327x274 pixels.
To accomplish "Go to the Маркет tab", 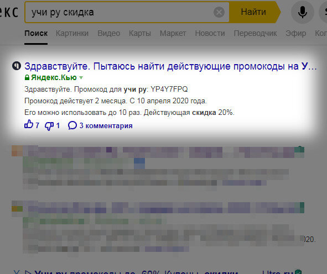I will (x=173, y=33).
